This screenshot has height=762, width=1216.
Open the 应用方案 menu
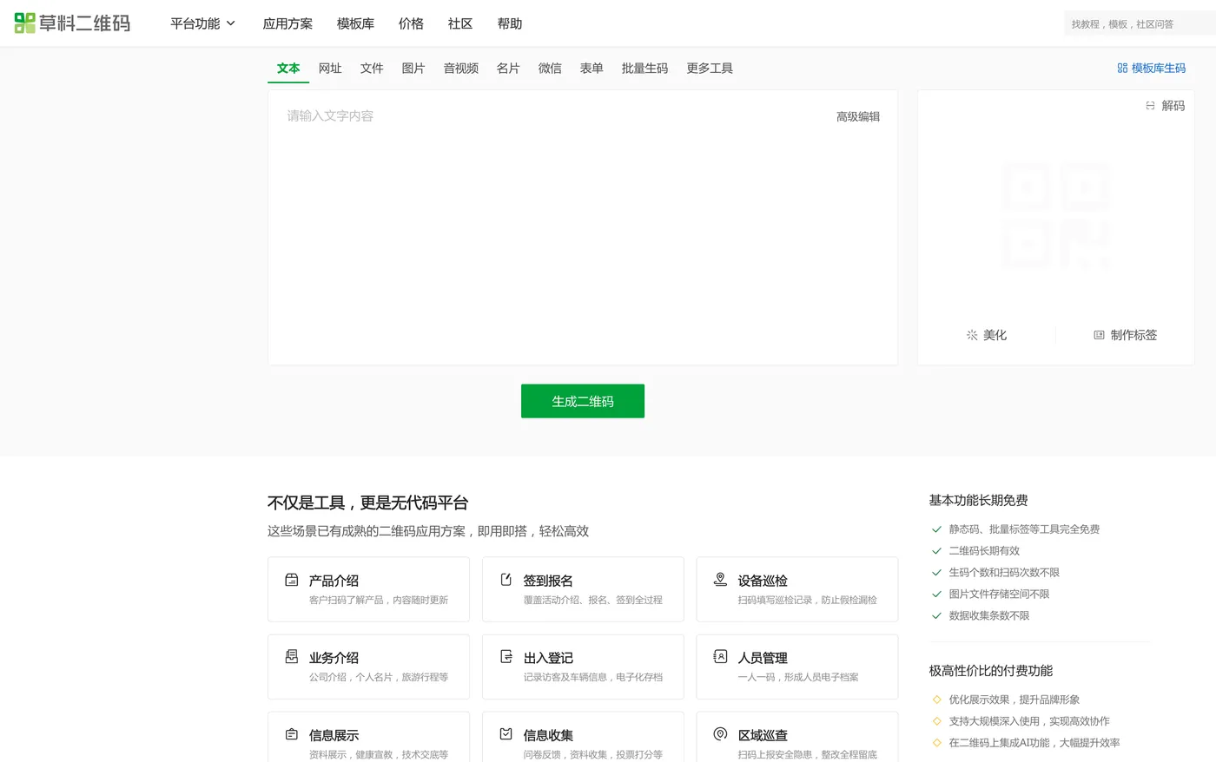pos(287,23)
